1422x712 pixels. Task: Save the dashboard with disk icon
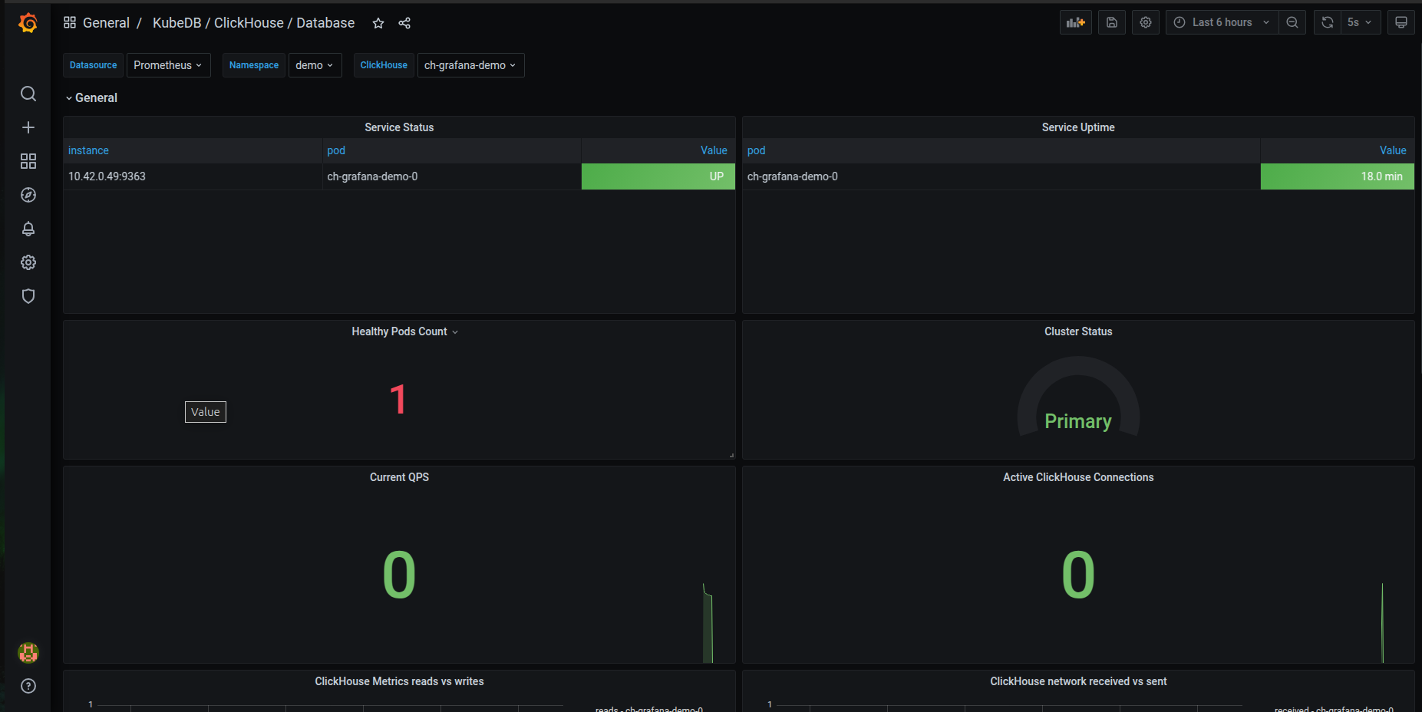1112,22
